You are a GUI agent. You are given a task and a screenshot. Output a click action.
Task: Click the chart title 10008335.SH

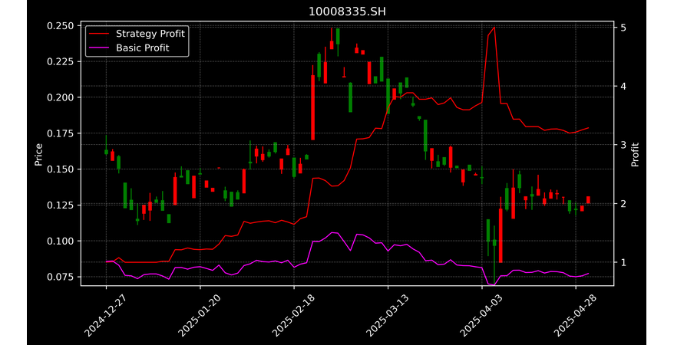click(347, 11)
